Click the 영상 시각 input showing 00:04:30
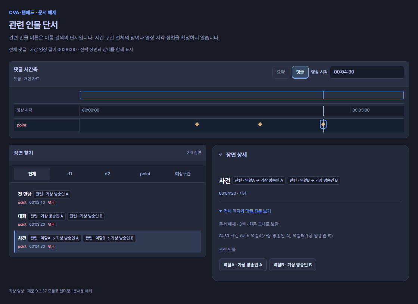 367,72
